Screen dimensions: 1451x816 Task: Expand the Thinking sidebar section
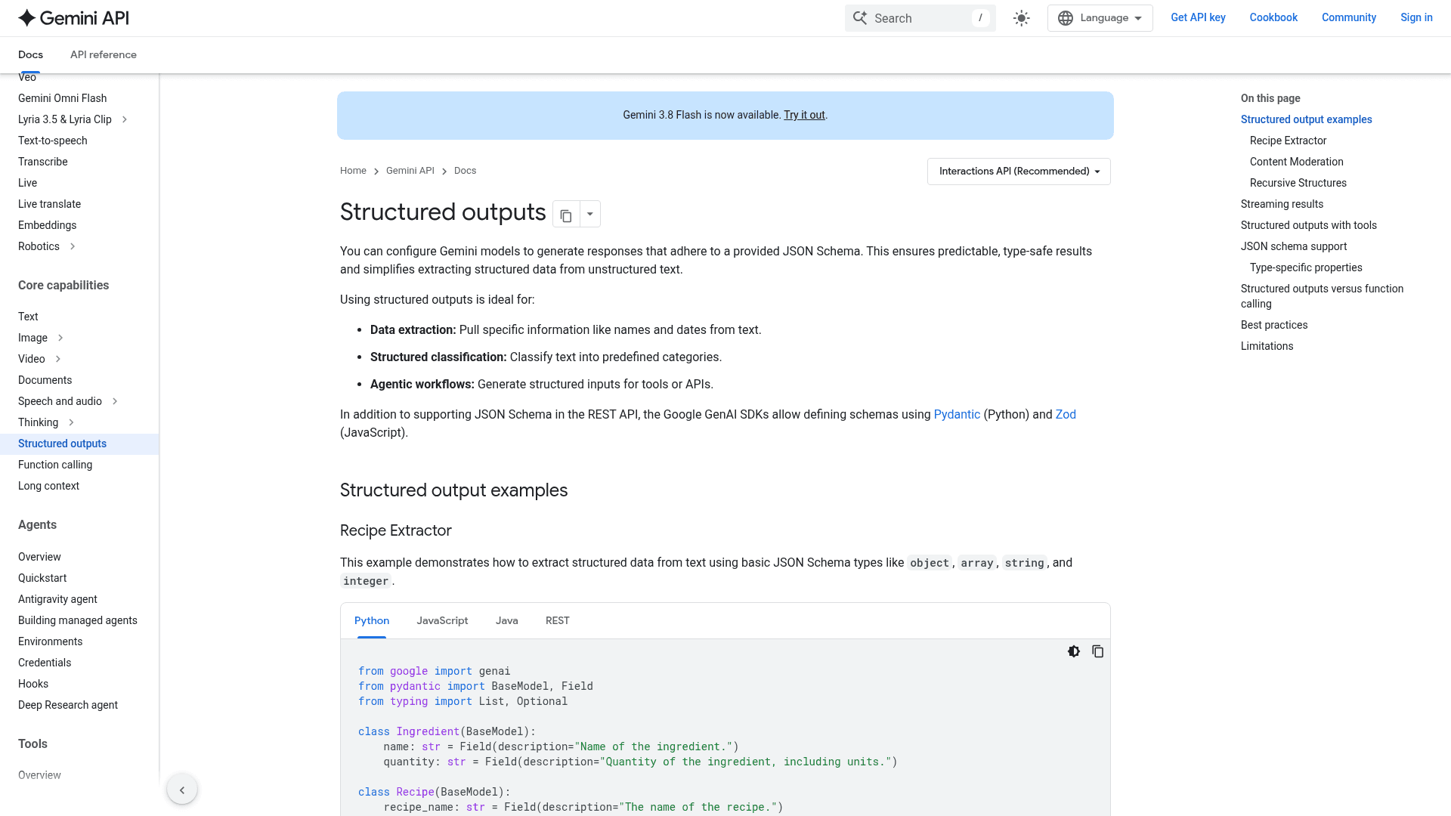pos(71,422)
